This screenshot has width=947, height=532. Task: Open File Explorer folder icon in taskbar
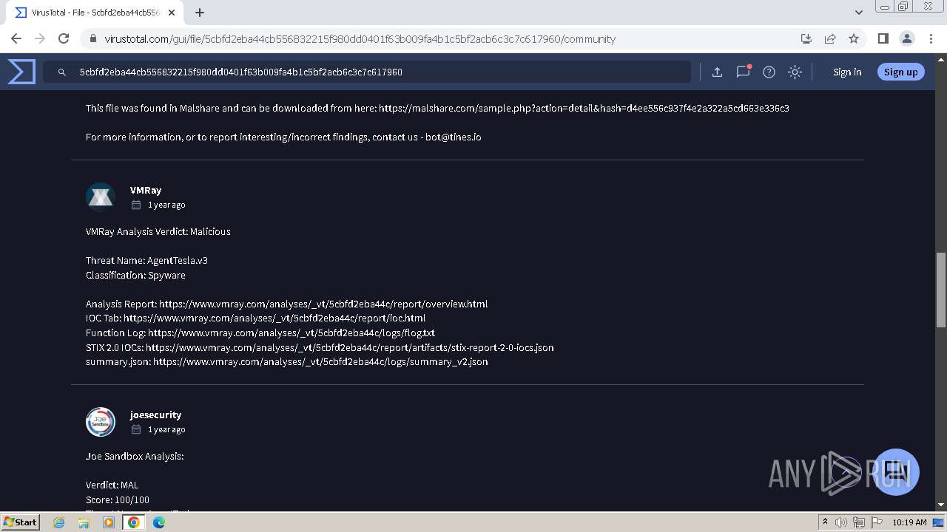pyautogui.click(x=84, y=522)
